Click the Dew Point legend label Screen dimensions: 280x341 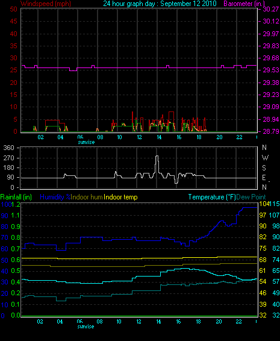pos(251,197)
